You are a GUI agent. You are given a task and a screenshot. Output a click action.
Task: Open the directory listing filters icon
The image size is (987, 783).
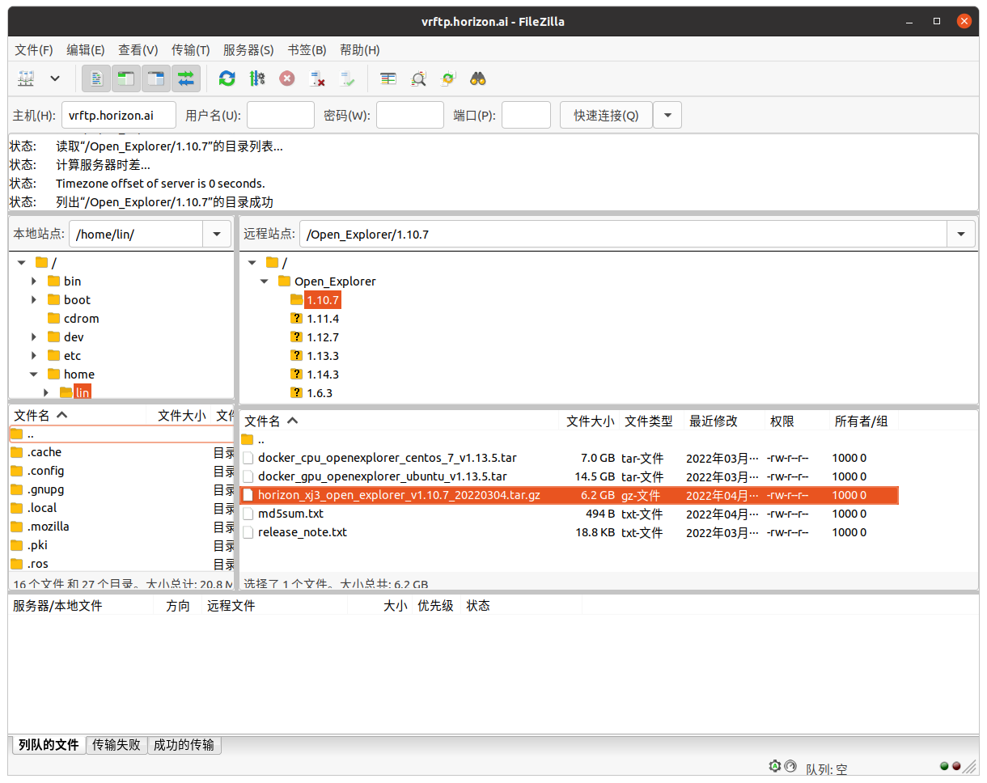(388, 78)
